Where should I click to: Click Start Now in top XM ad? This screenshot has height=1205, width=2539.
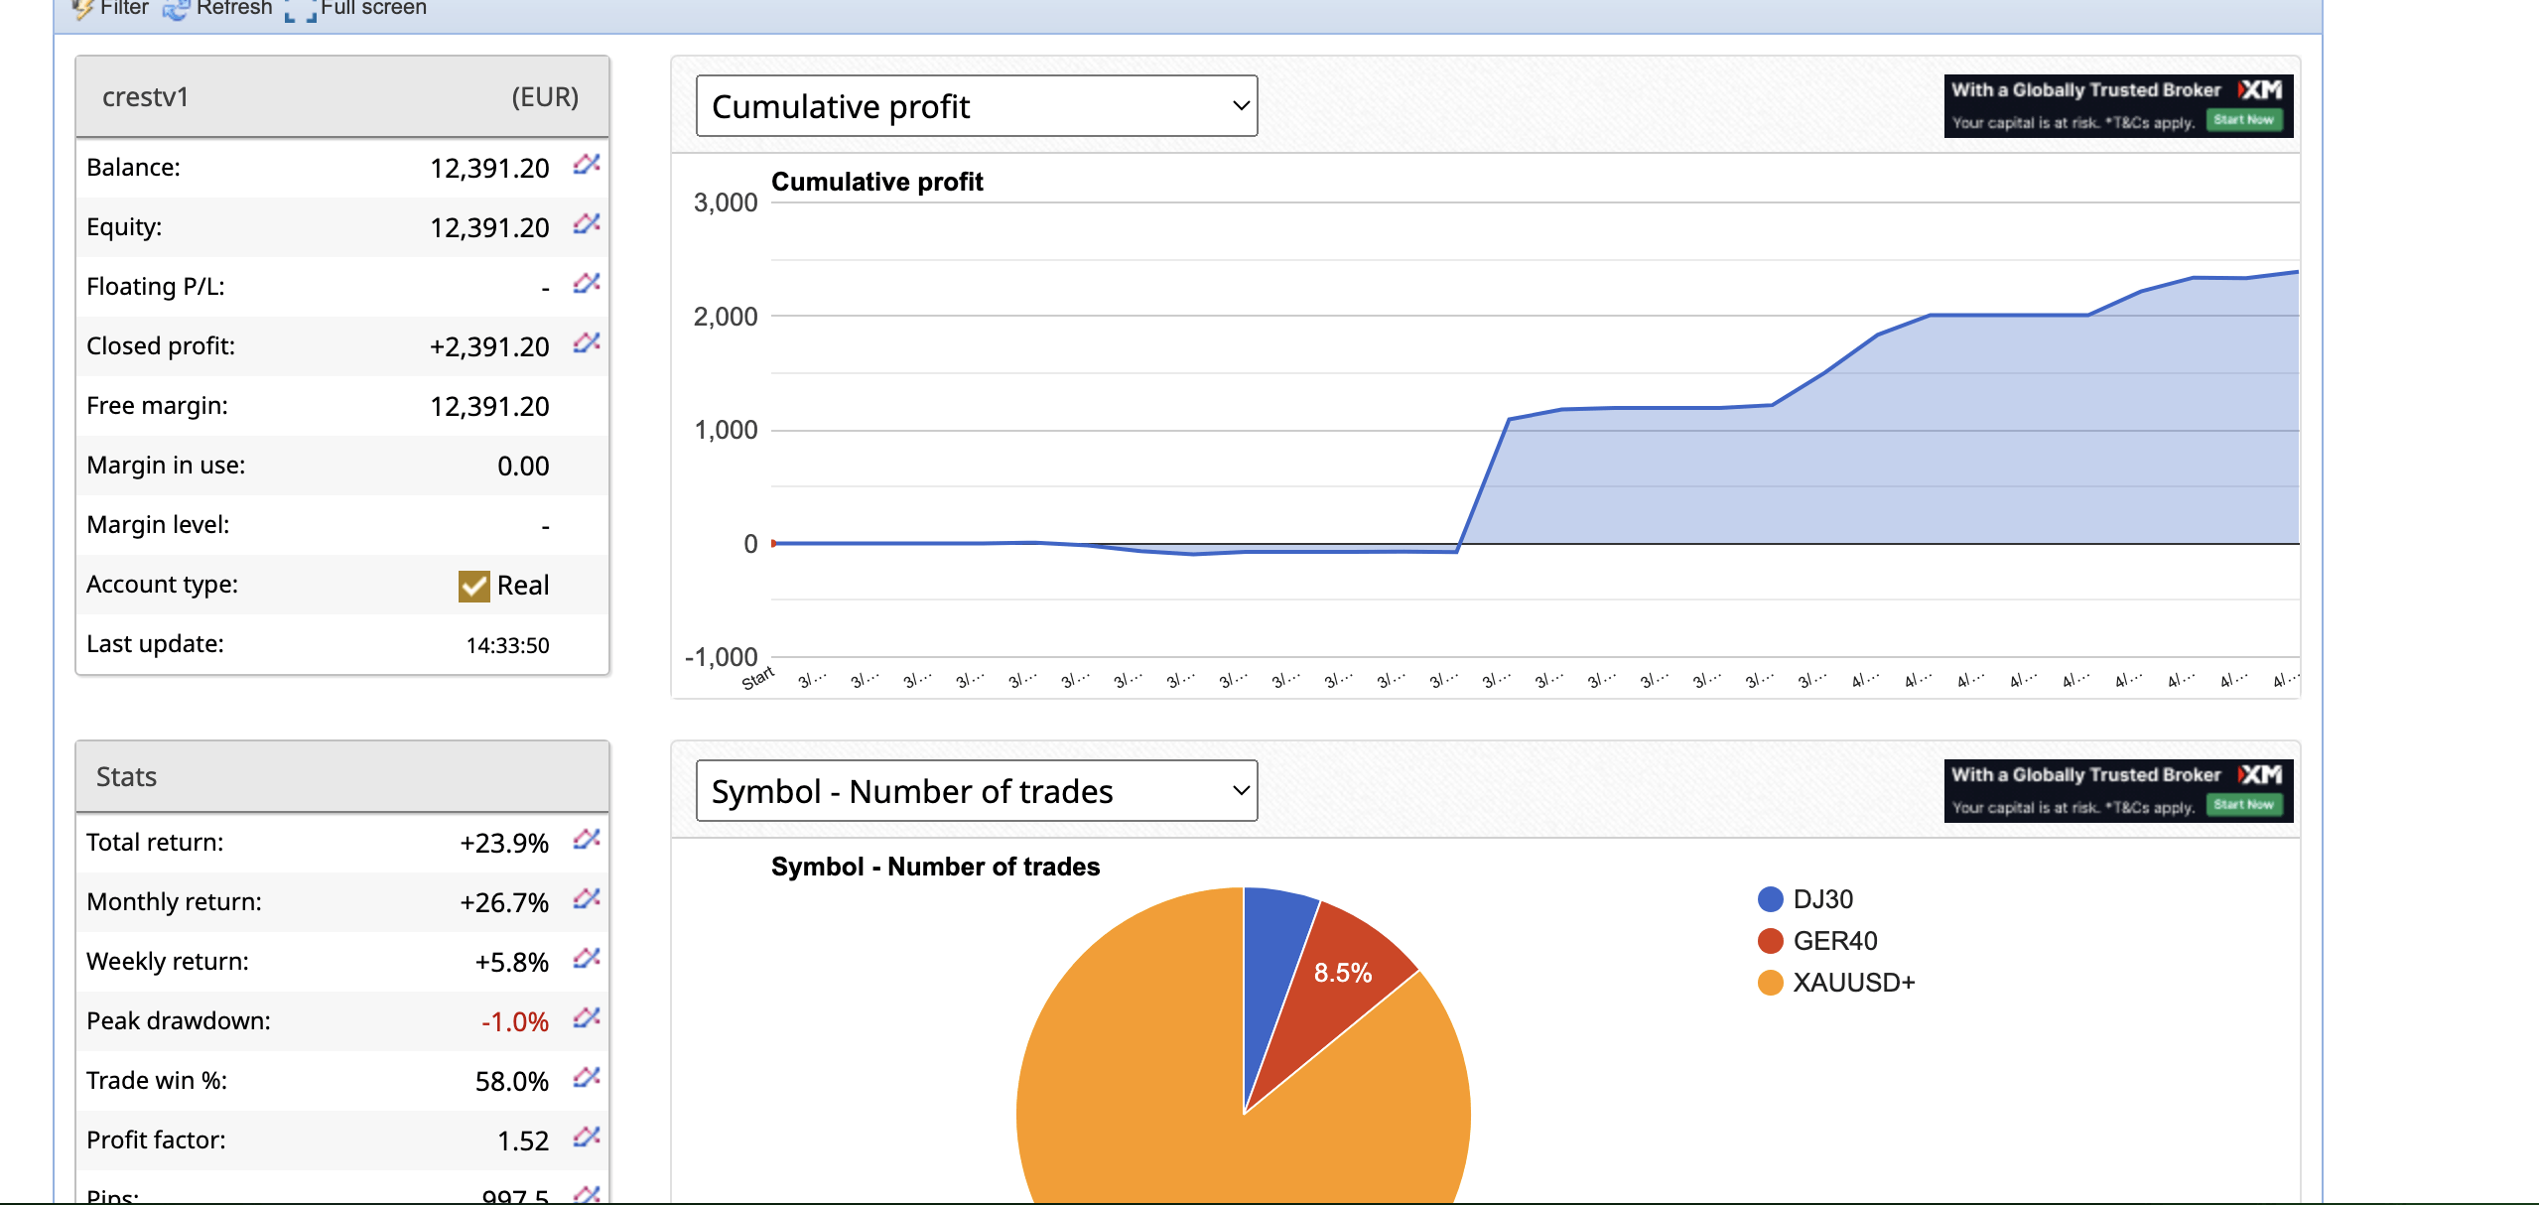pos(2243,120)
